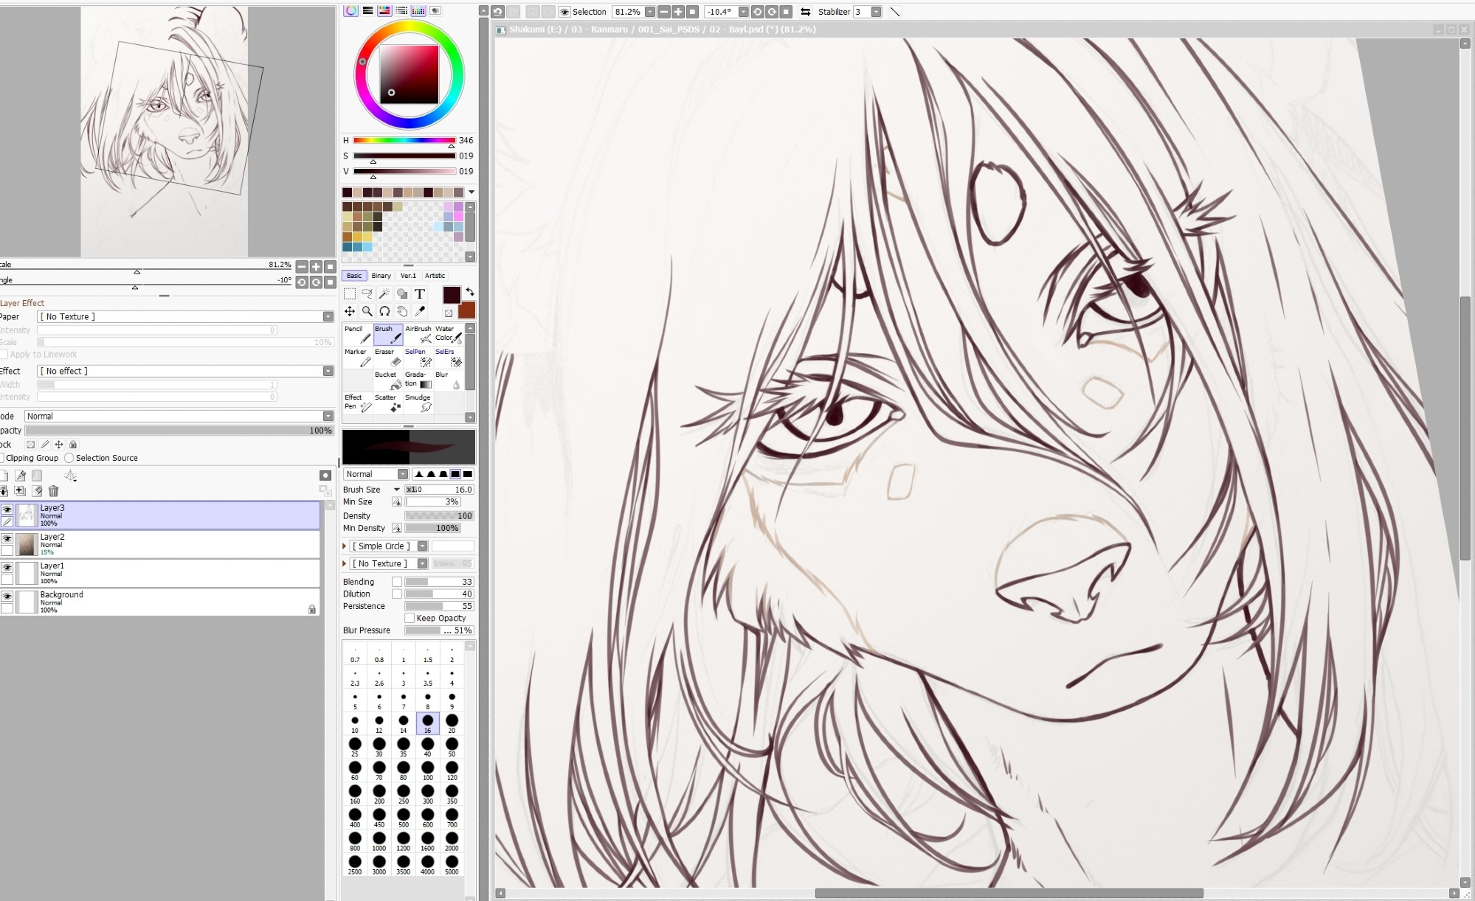This screenshot has height=901, width=1475.
Task: Click the canvas navigator thumbnail
Action: pyautogui.click(x=165, y=133)
